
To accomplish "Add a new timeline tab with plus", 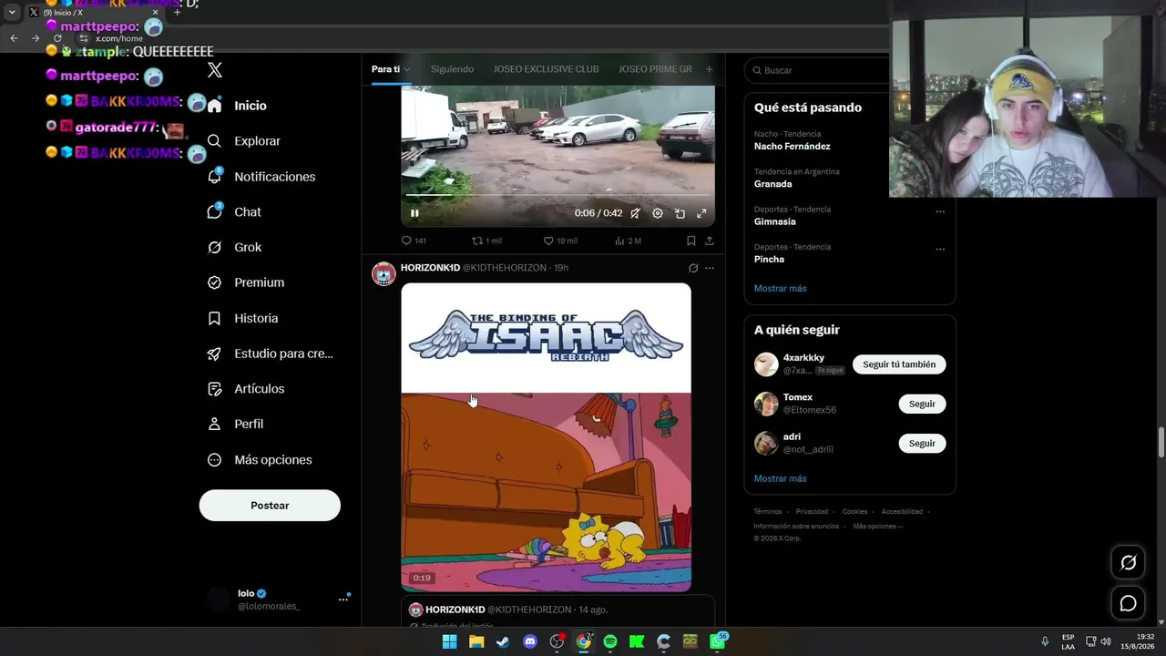I will pos(710,69).
